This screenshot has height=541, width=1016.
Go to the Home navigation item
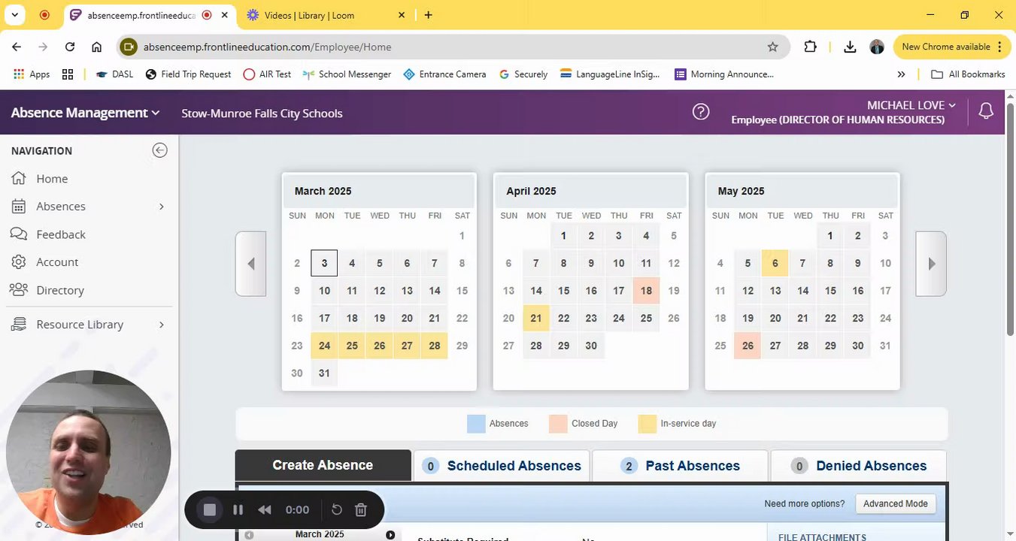(52, 179)
